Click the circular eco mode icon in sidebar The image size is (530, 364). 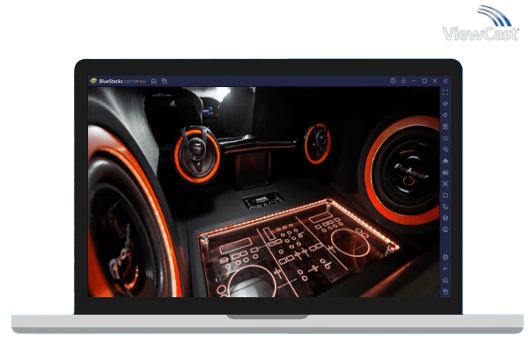point(445,229)
